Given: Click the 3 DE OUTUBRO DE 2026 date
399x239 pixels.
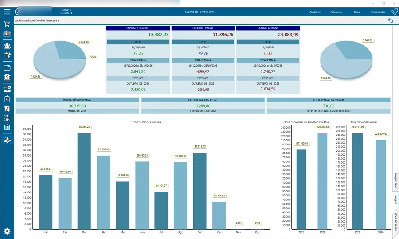Looking at the screenshot, I should click(203, 111).
